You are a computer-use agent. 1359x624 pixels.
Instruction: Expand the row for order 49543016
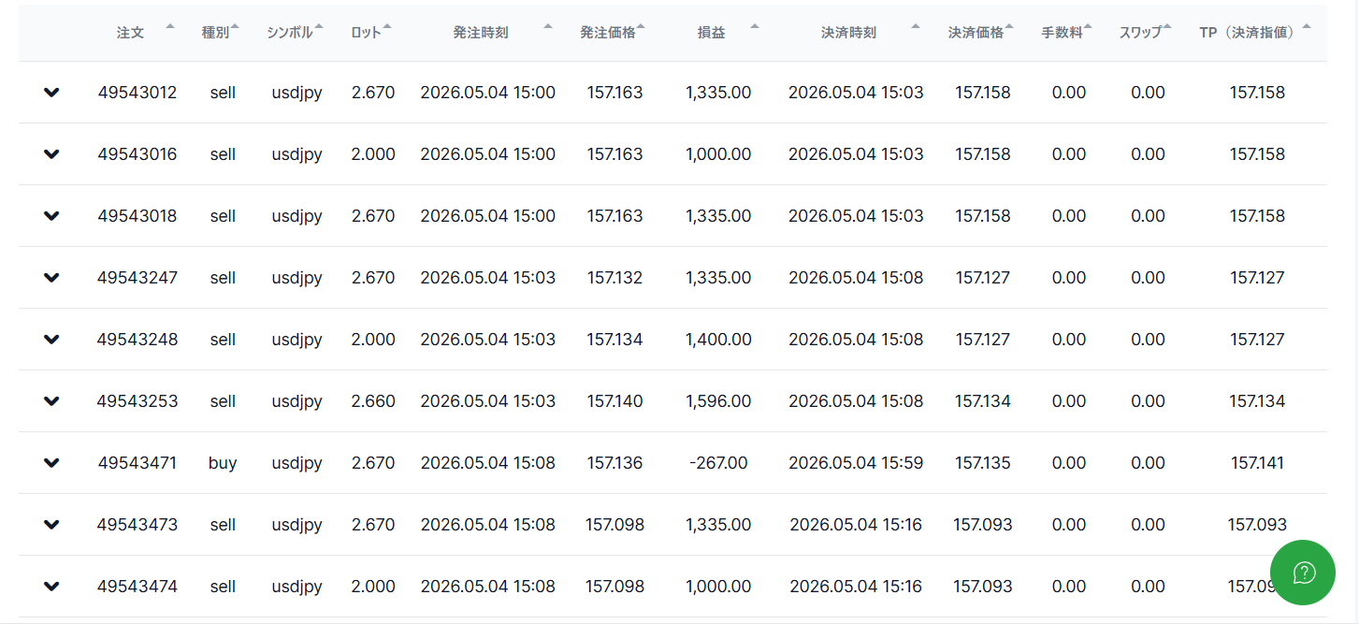pyautogui.click(x=51, y=154)
